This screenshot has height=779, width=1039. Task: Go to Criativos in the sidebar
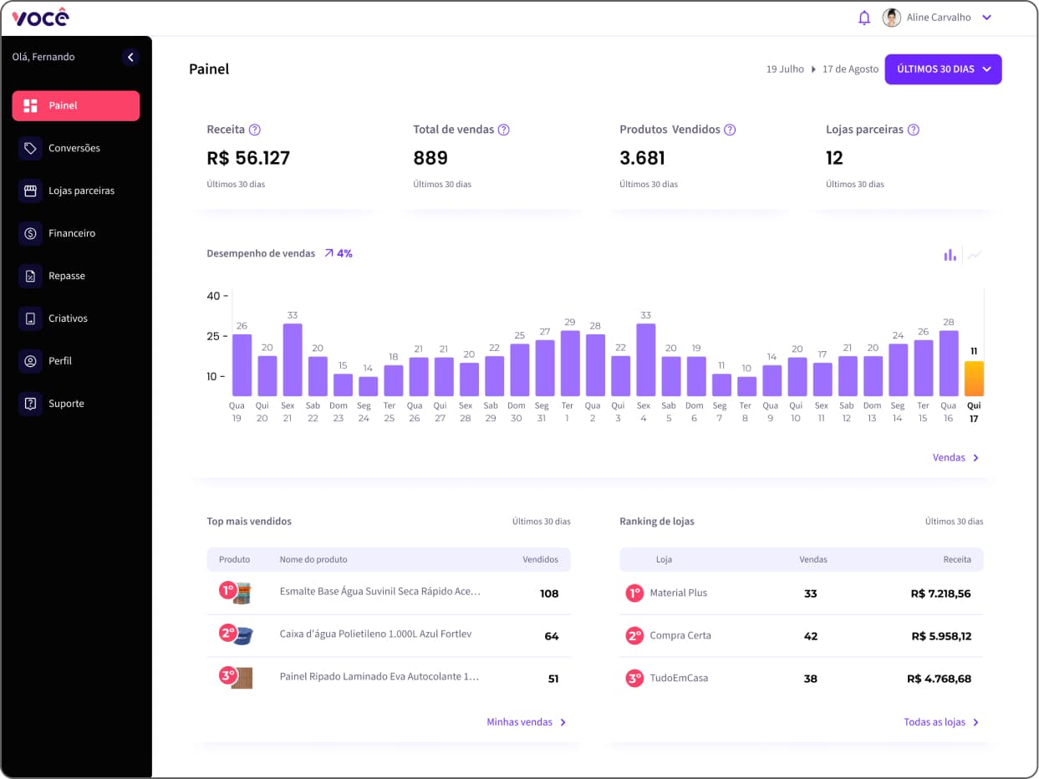68,318
